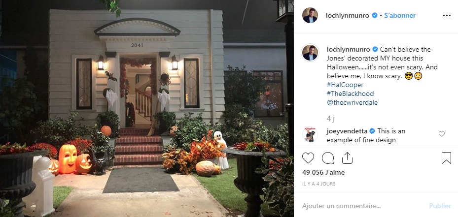Focus the Ajouter un commentaire field
Image resolution: width=458 pixels, height=217 pixels.
[362, 206]
